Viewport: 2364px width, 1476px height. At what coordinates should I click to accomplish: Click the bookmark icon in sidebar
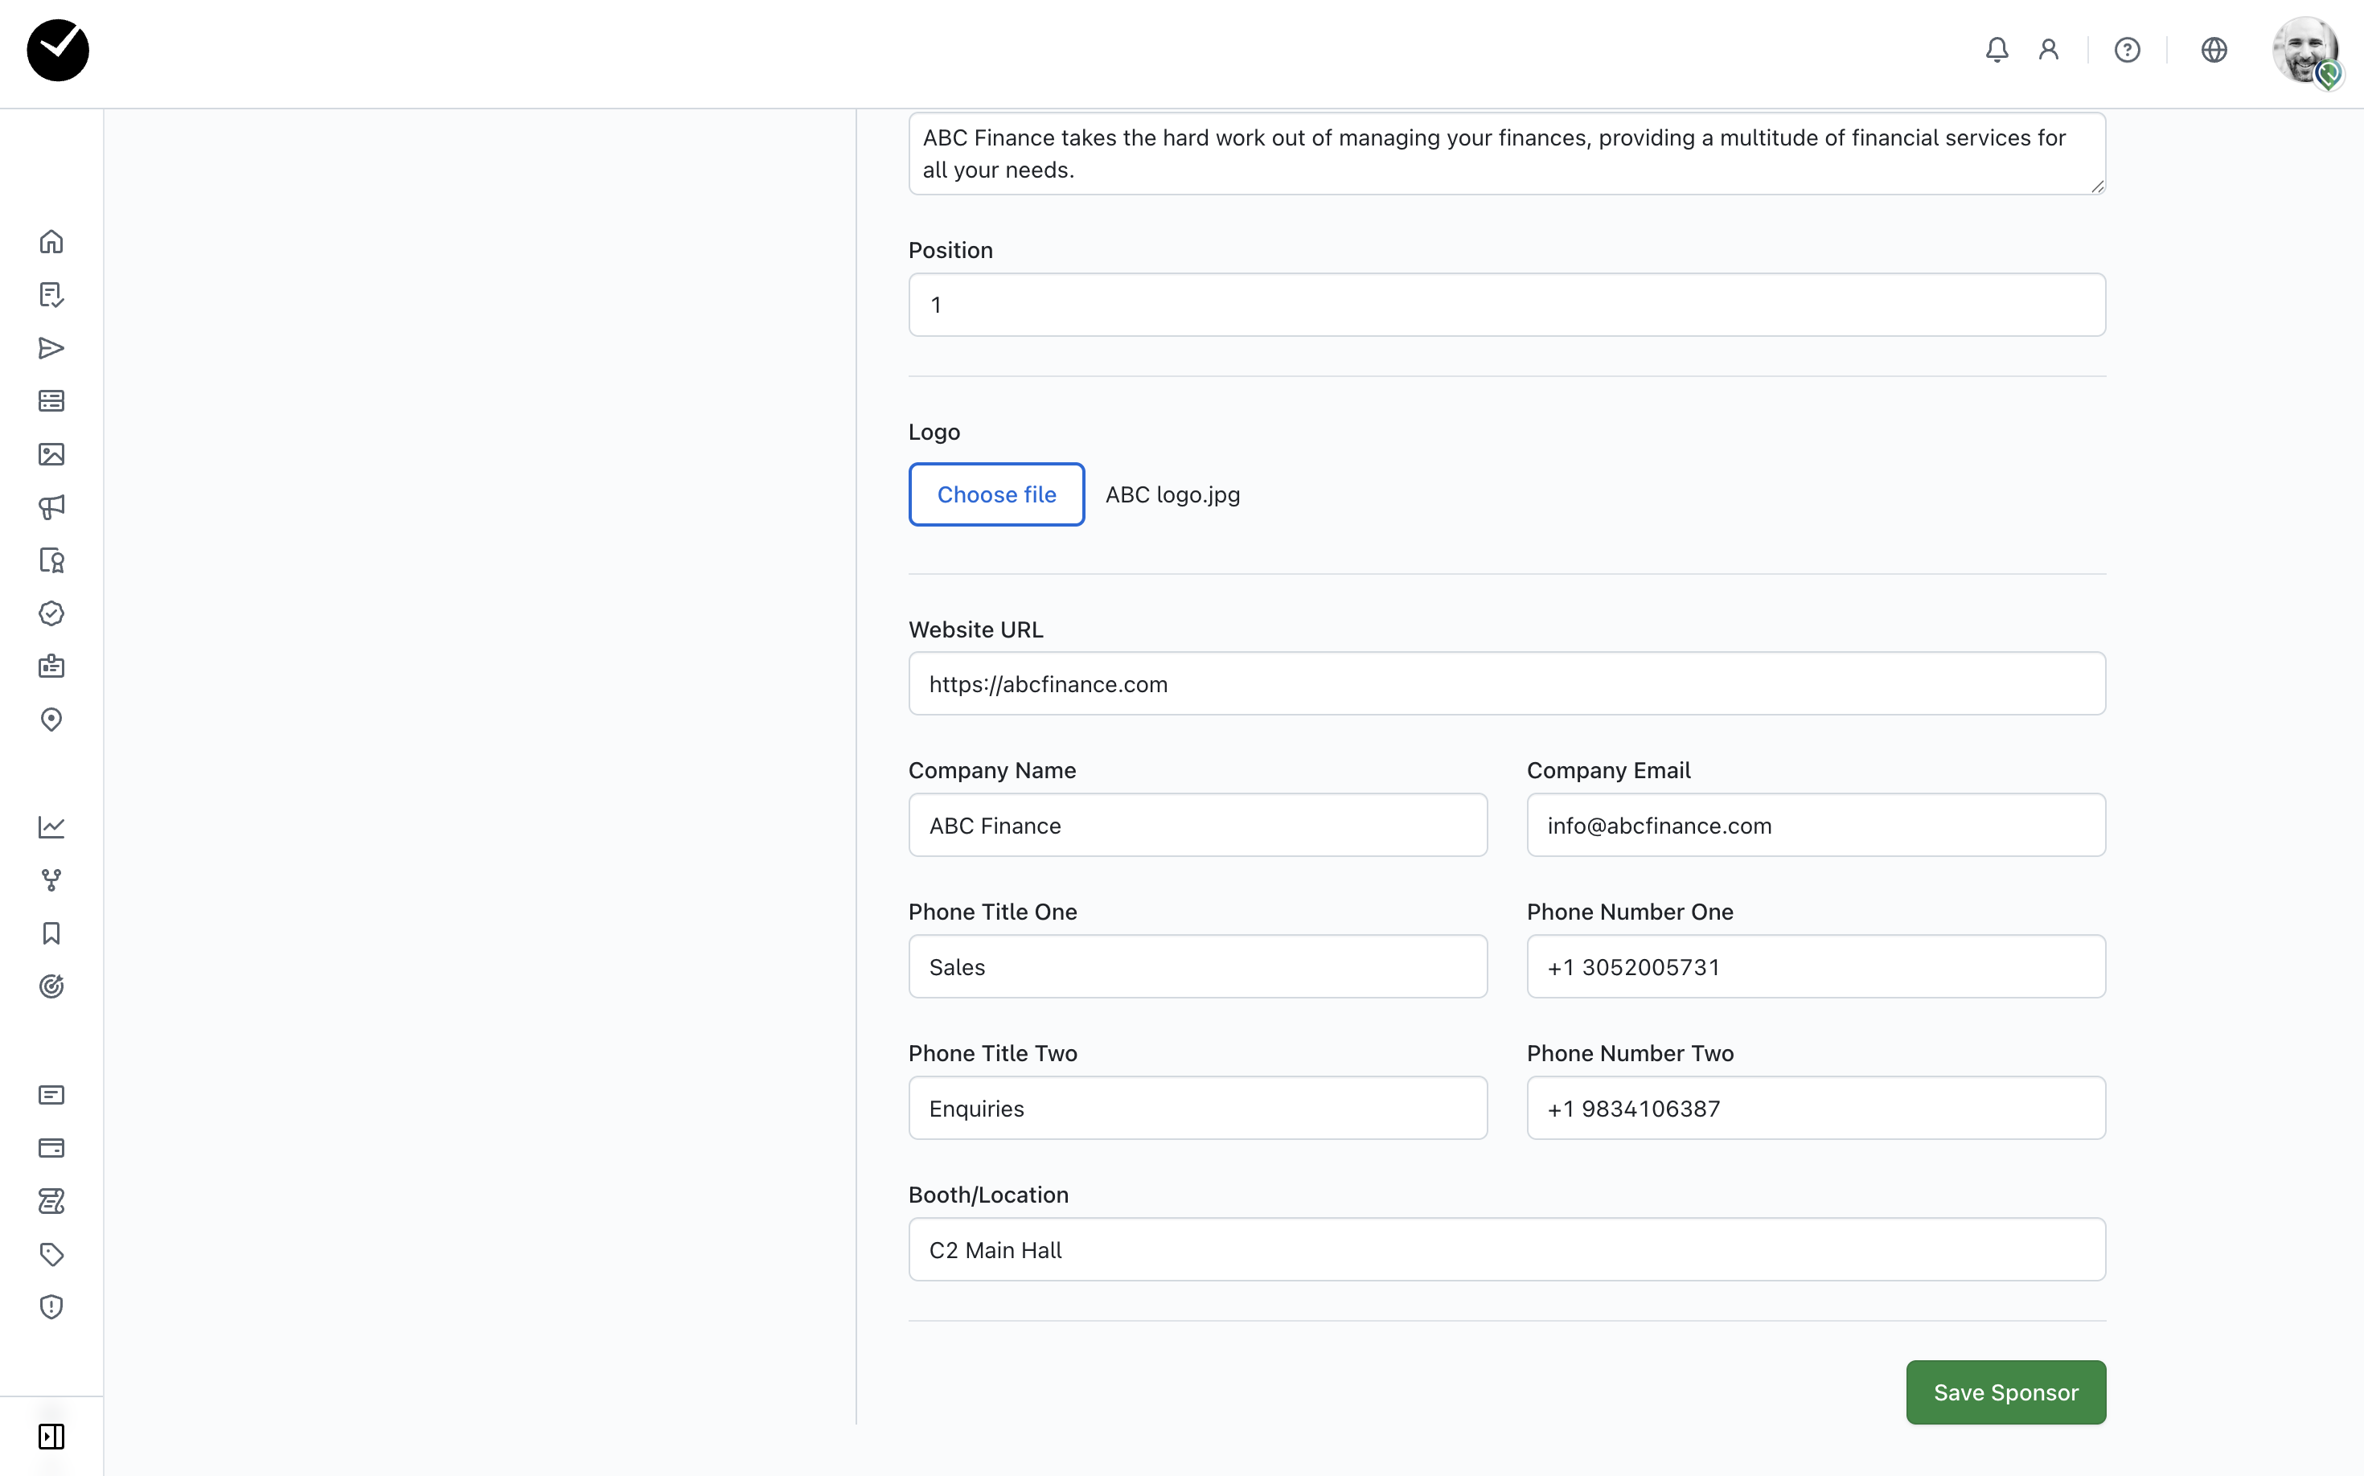click(51, 933)
